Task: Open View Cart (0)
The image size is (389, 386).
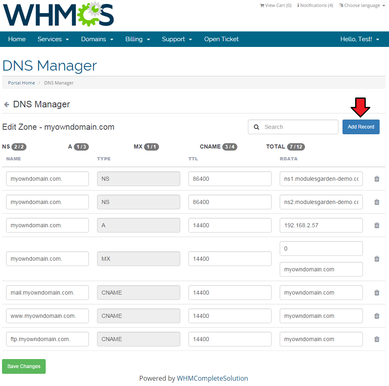Action: pos(276,5)
